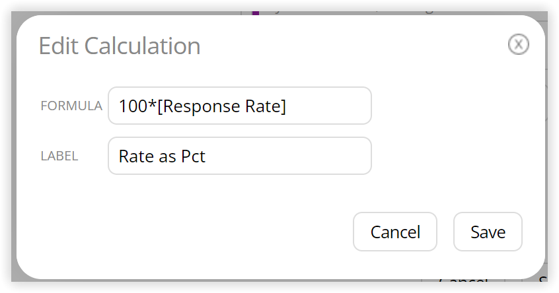Click the purple color marker above the dialog

point(255,13)
